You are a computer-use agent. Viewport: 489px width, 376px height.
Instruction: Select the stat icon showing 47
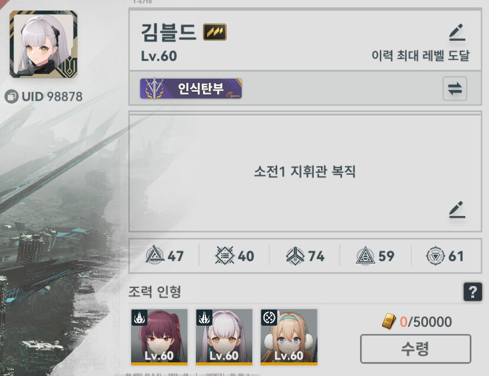point(155,255)
